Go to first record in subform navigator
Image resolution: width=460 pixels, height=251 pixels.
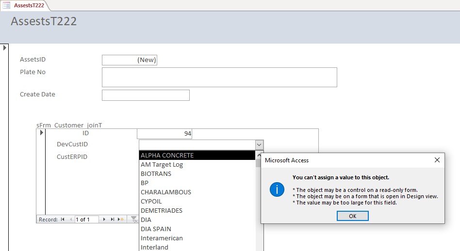(63, 220)
